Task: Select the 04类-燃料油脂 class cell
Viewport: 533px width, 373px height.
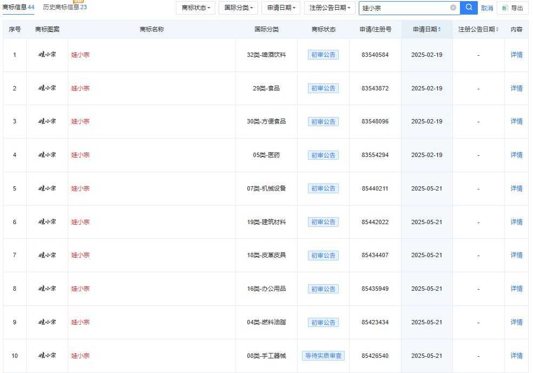Action: click(266, 322)
